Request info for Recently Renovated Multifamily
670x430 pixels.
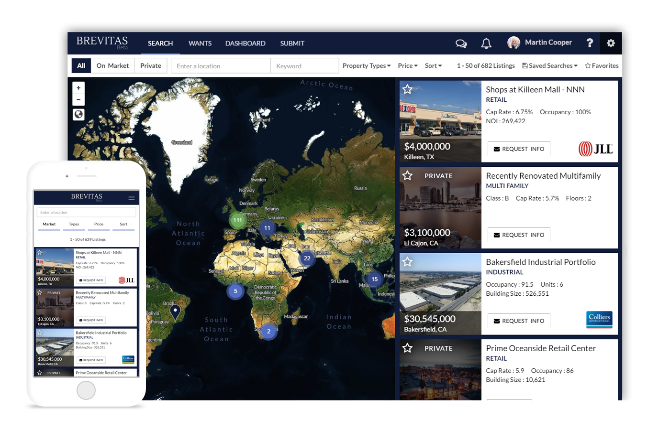pos(519,235)
